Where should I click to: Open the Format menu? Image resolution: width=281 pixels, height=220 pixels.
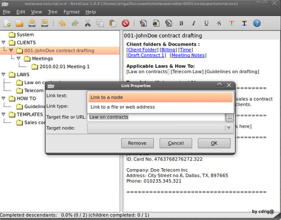(72, 12)
